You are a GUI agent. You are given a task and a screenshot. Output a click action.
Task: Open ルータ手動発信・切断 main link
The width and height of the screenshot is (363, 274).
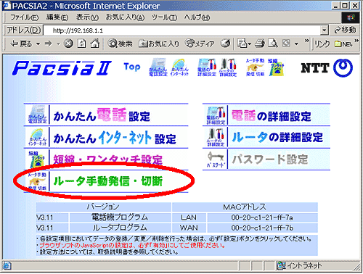pyautogui.click(x=108, y=181)
